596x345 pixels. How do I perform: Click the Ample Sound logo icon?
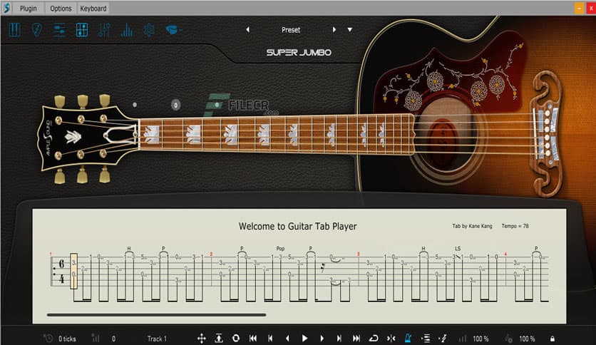(x=6, y=8)
